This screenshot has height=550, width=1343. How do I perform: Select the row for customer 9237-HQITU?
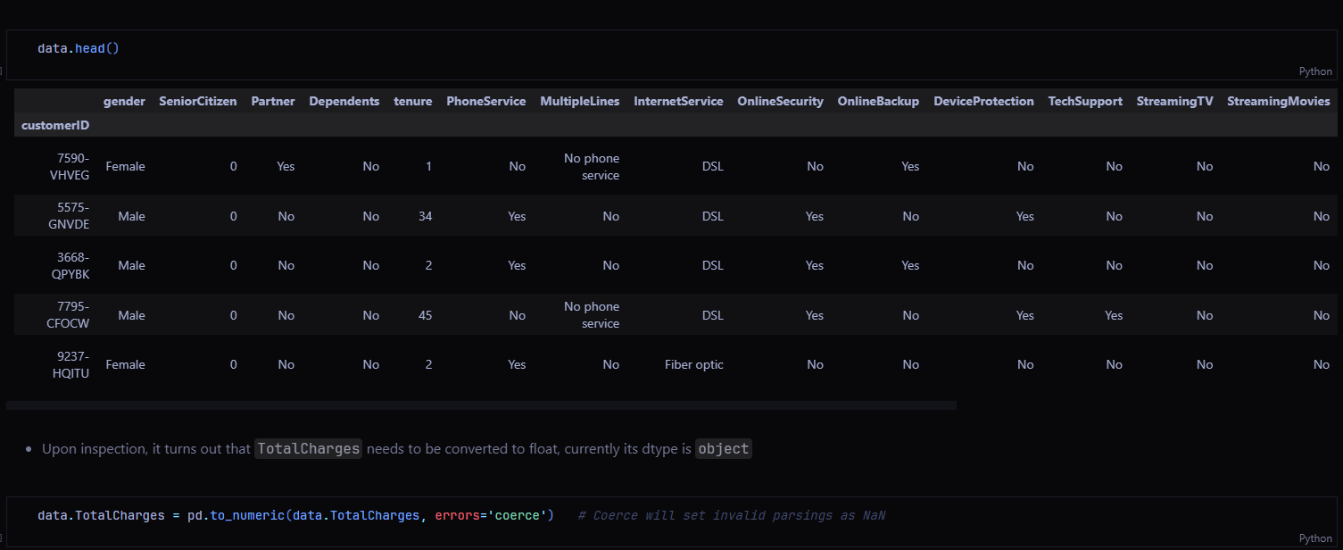tap(68, 364)
